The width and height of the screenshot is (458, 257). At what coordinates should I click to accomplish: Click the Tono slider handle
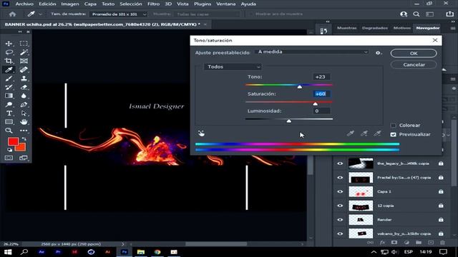tap(300, 87)
